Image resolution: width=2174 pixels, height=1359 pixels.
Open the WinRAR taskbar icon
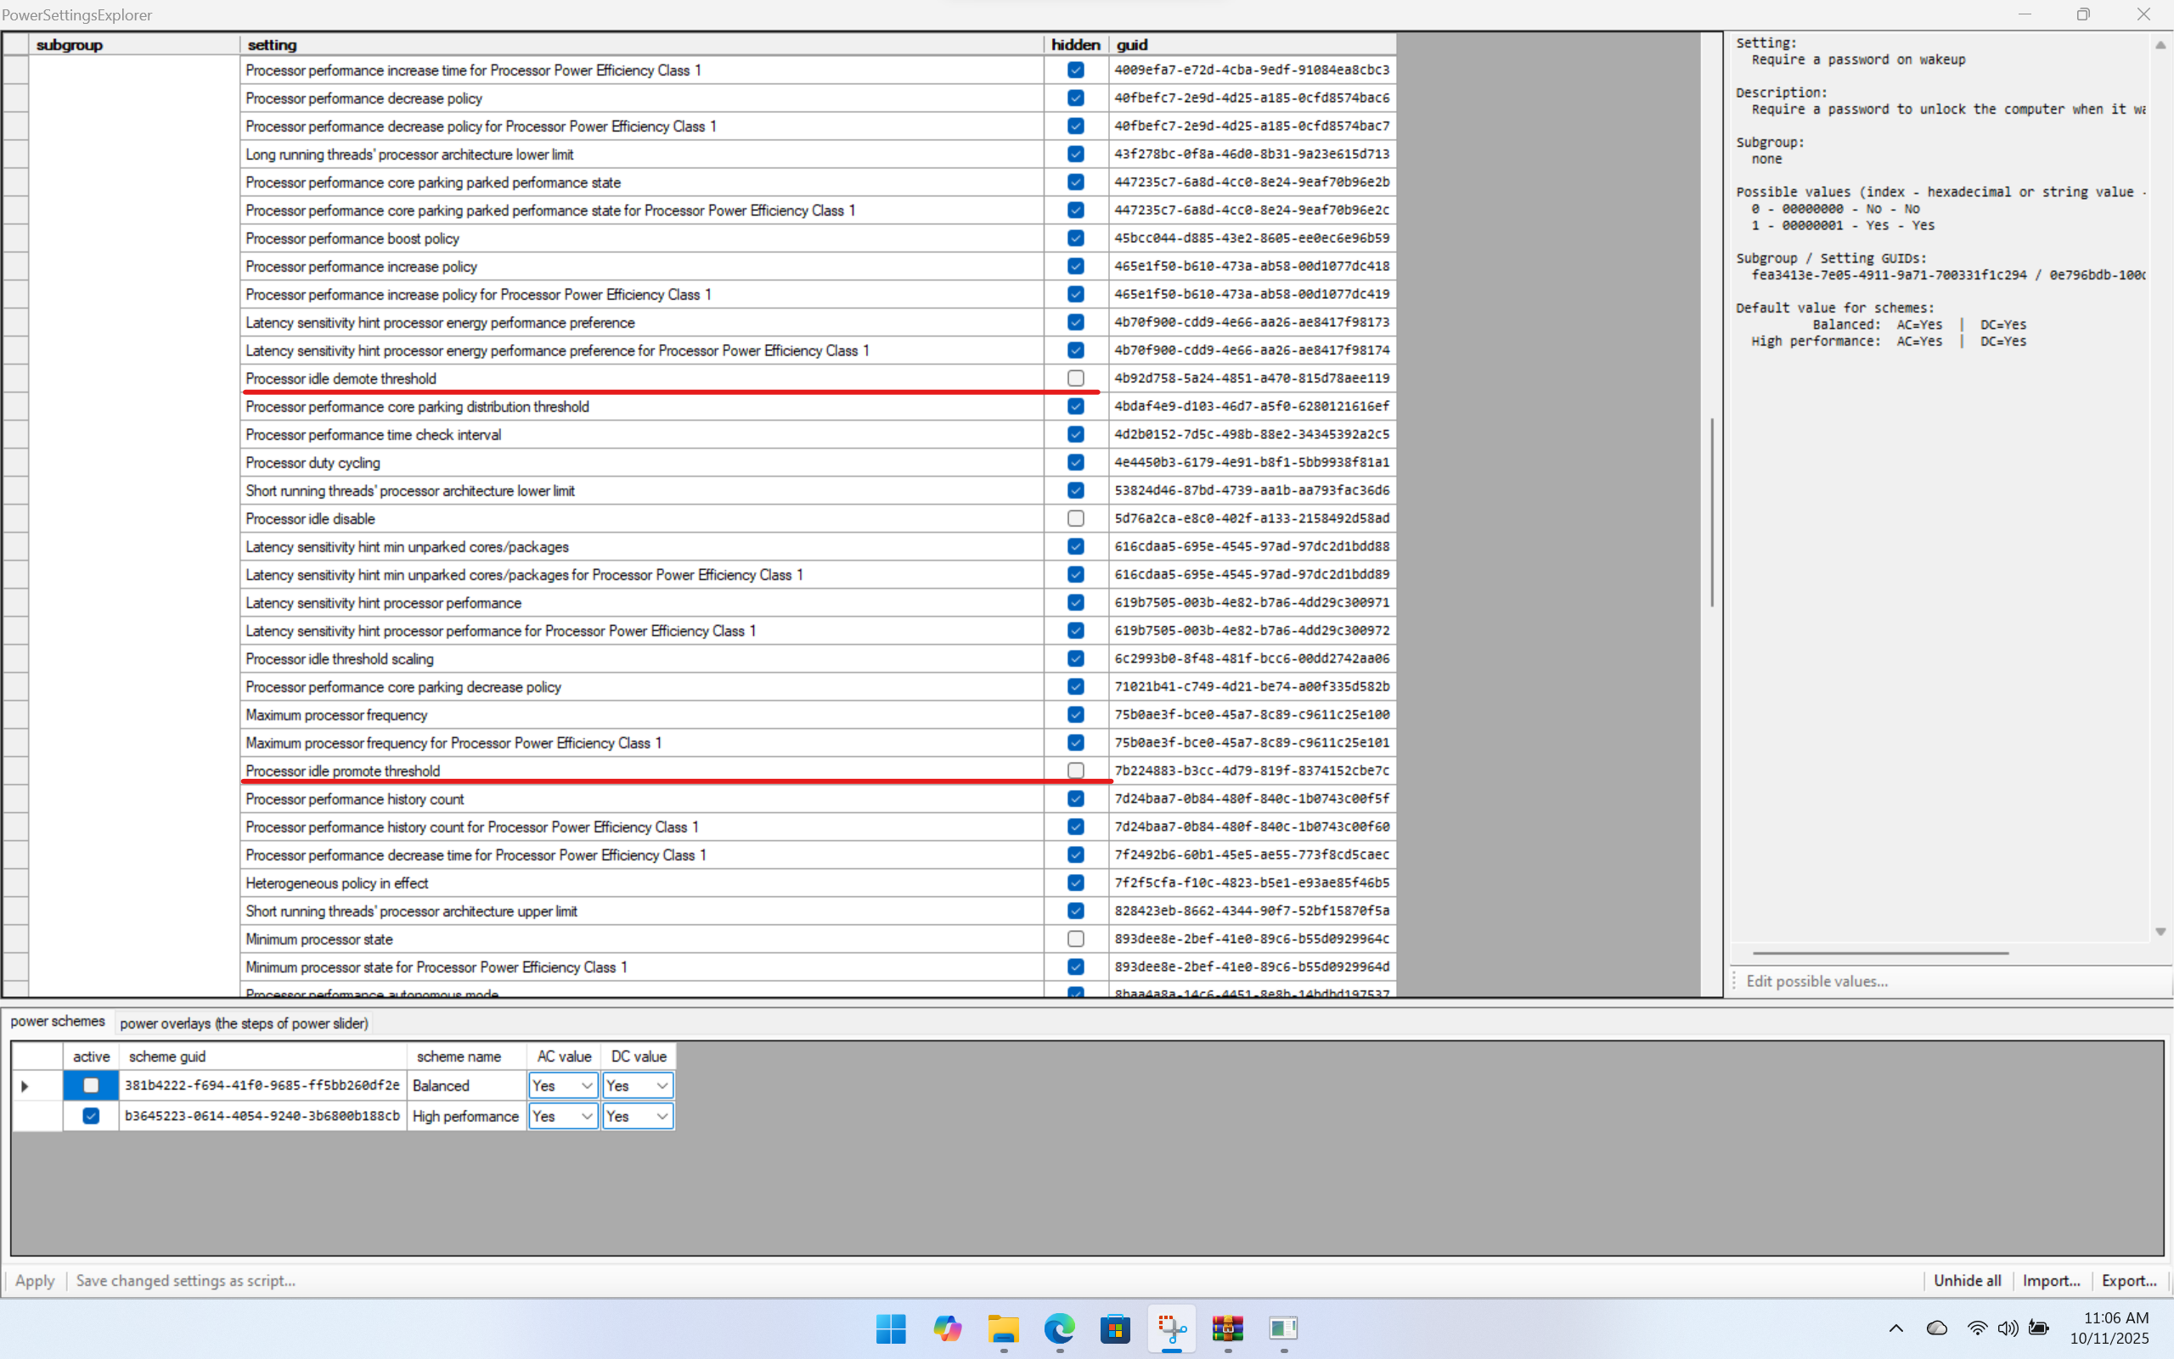pos(1227,1328)
